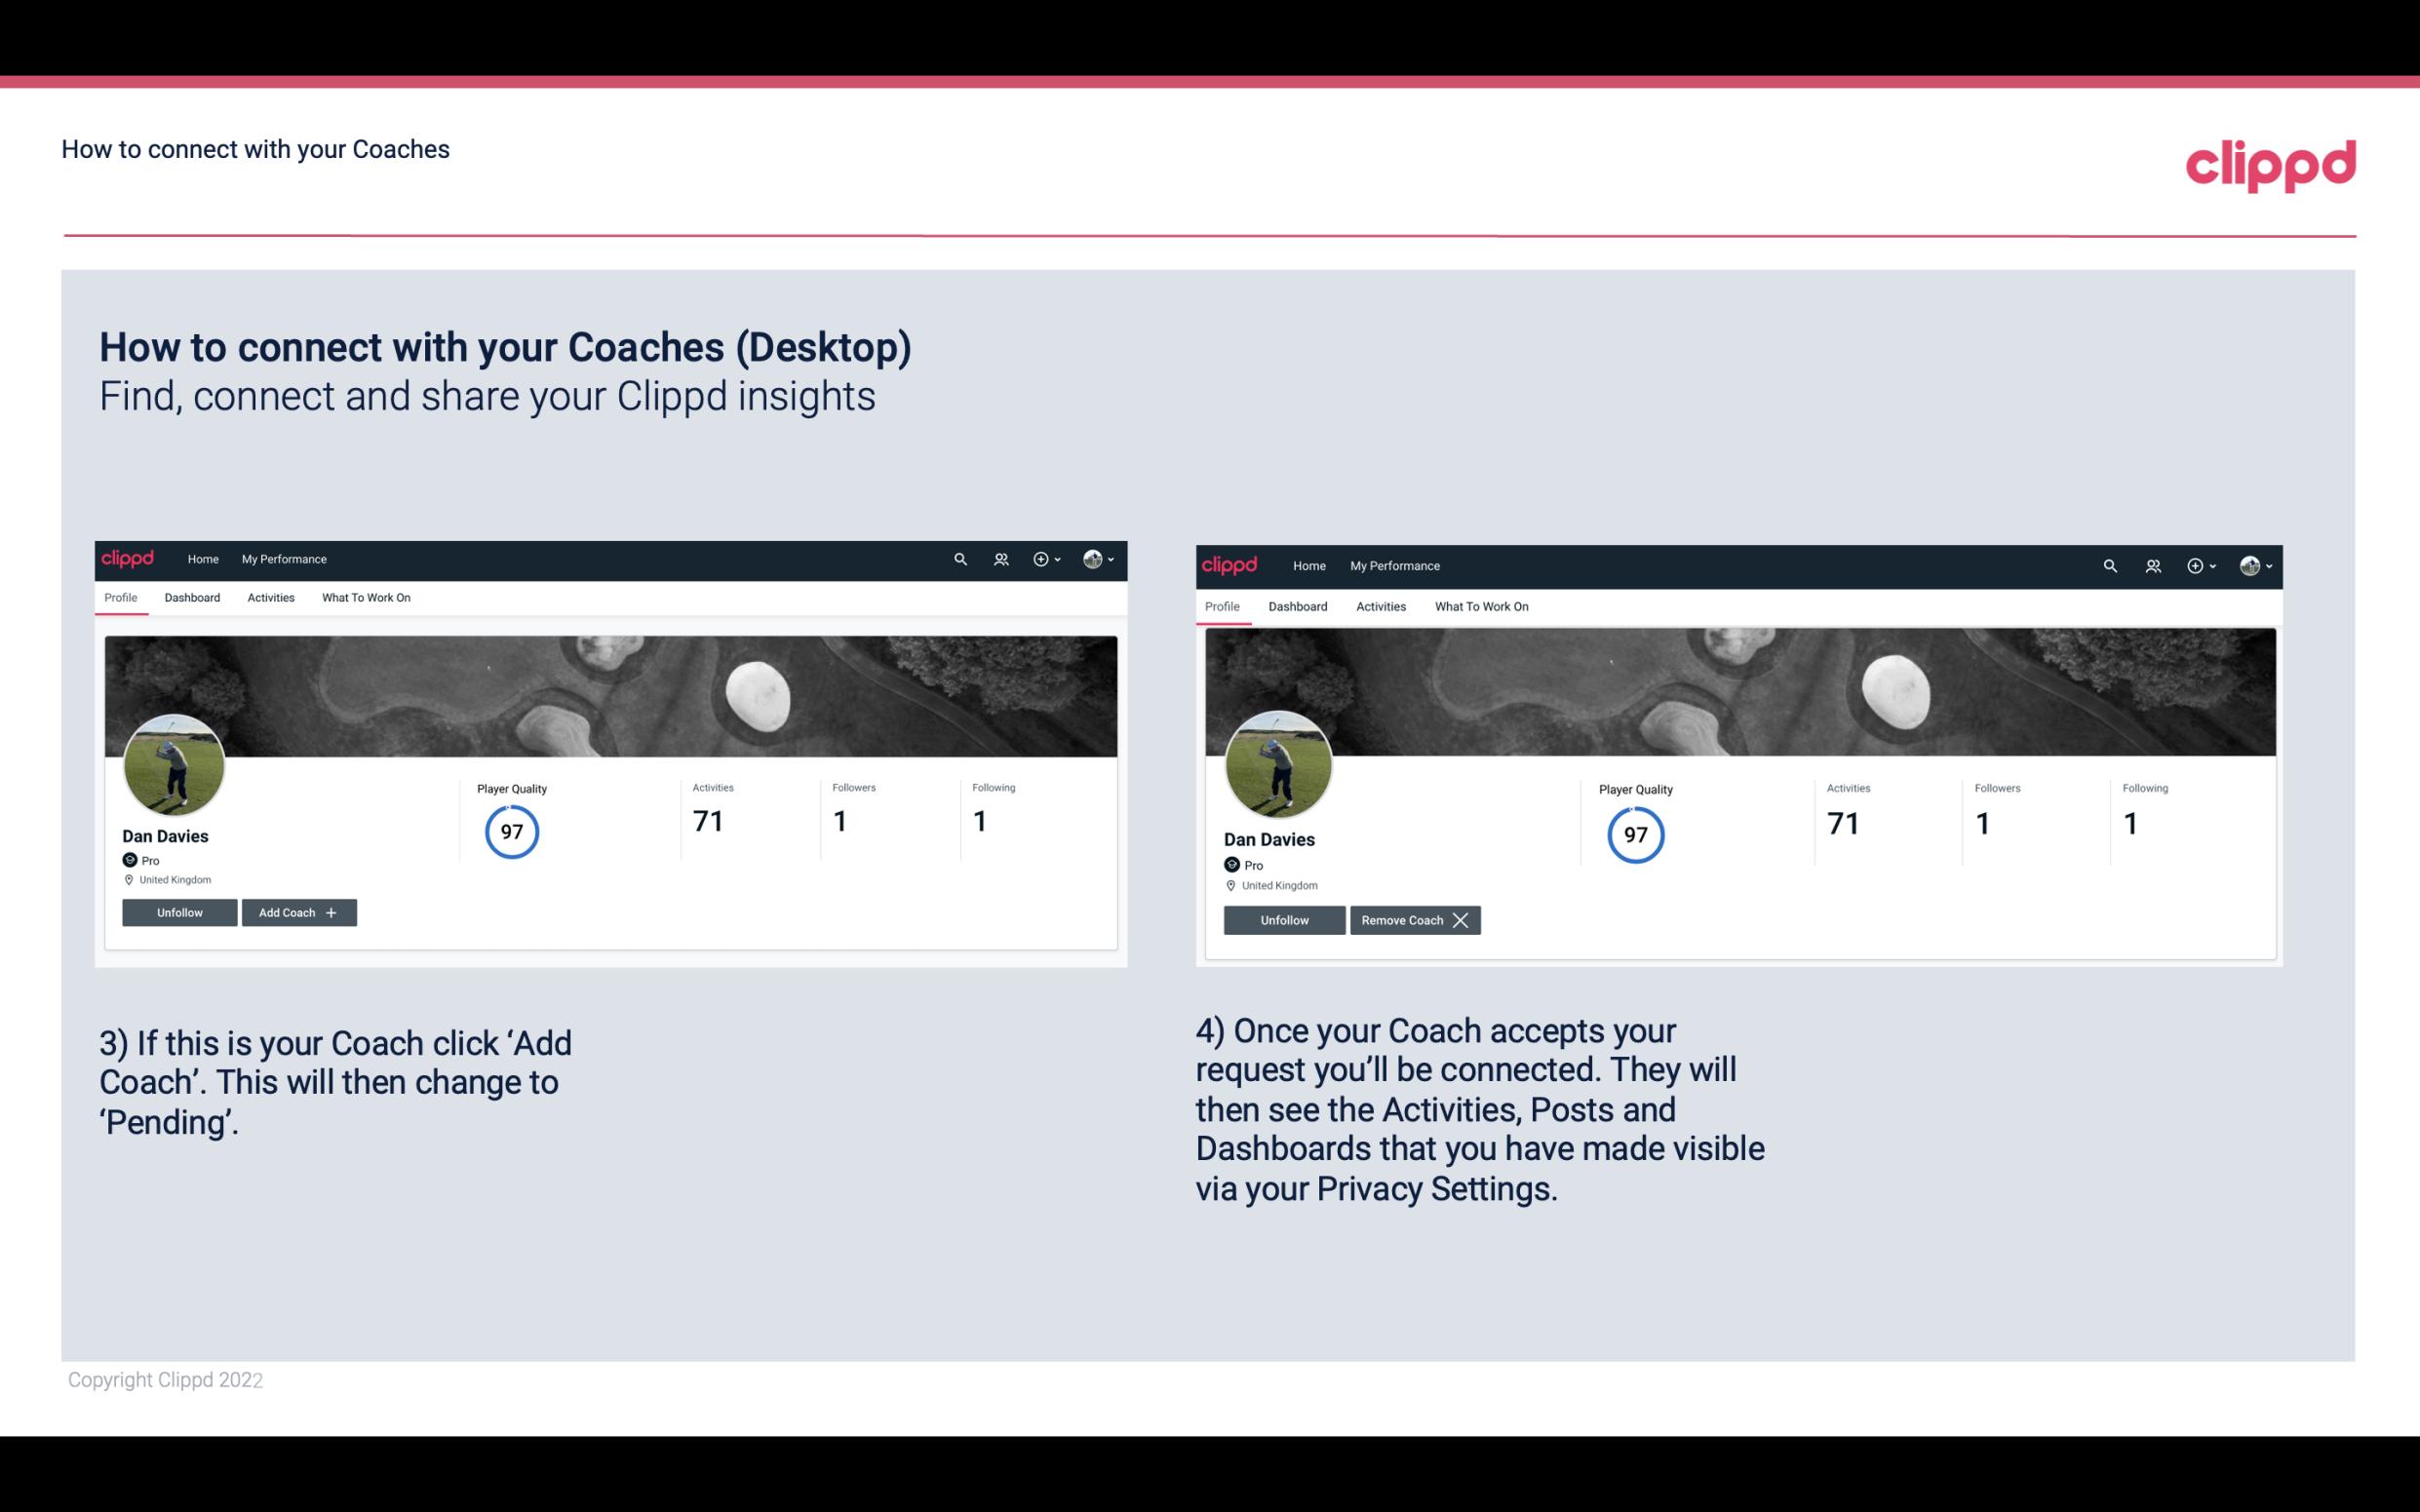The height and width of the screenshot is (1512, 2420).
Task: Click Remove Coach button in right screenshot
Action: (x=1415, y=918)
